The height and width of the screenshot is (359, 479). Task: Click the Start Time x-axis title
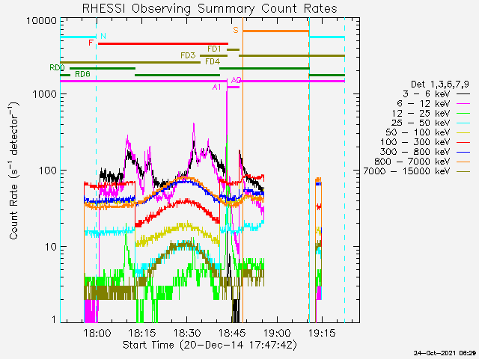pos(210,346)
